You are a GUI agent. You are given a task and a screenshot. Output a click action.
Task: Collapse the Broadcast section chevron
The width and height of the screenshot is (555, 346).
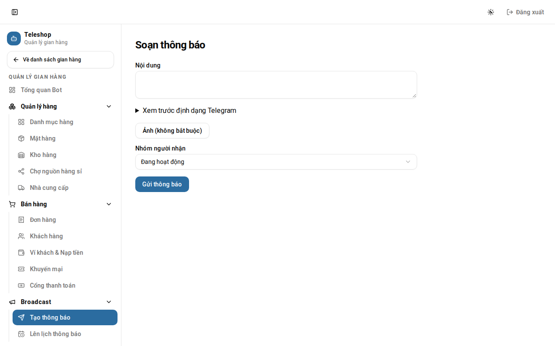coord(109,302)
